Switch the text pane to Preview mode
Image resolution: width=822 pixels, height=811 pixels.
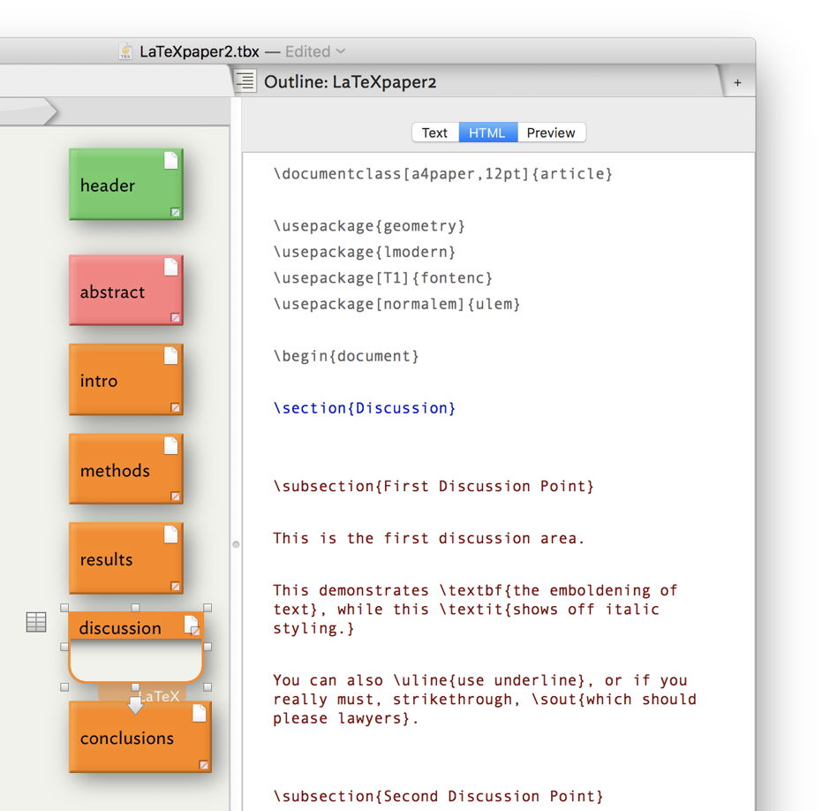pyautogui.click(x=551, y=133)
